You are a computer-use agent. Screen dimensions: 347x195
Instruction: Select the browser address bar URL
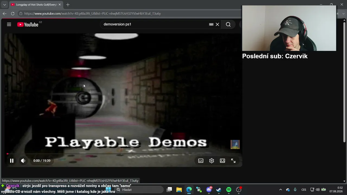pyautogui.click(x=92, y=13)
